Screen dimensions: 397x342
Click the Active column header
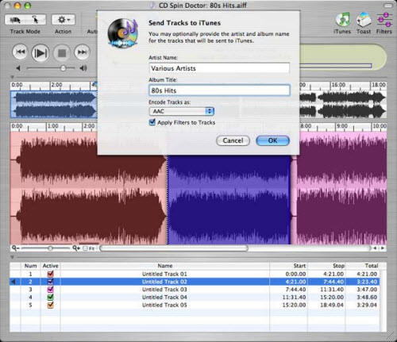point(50,266)
